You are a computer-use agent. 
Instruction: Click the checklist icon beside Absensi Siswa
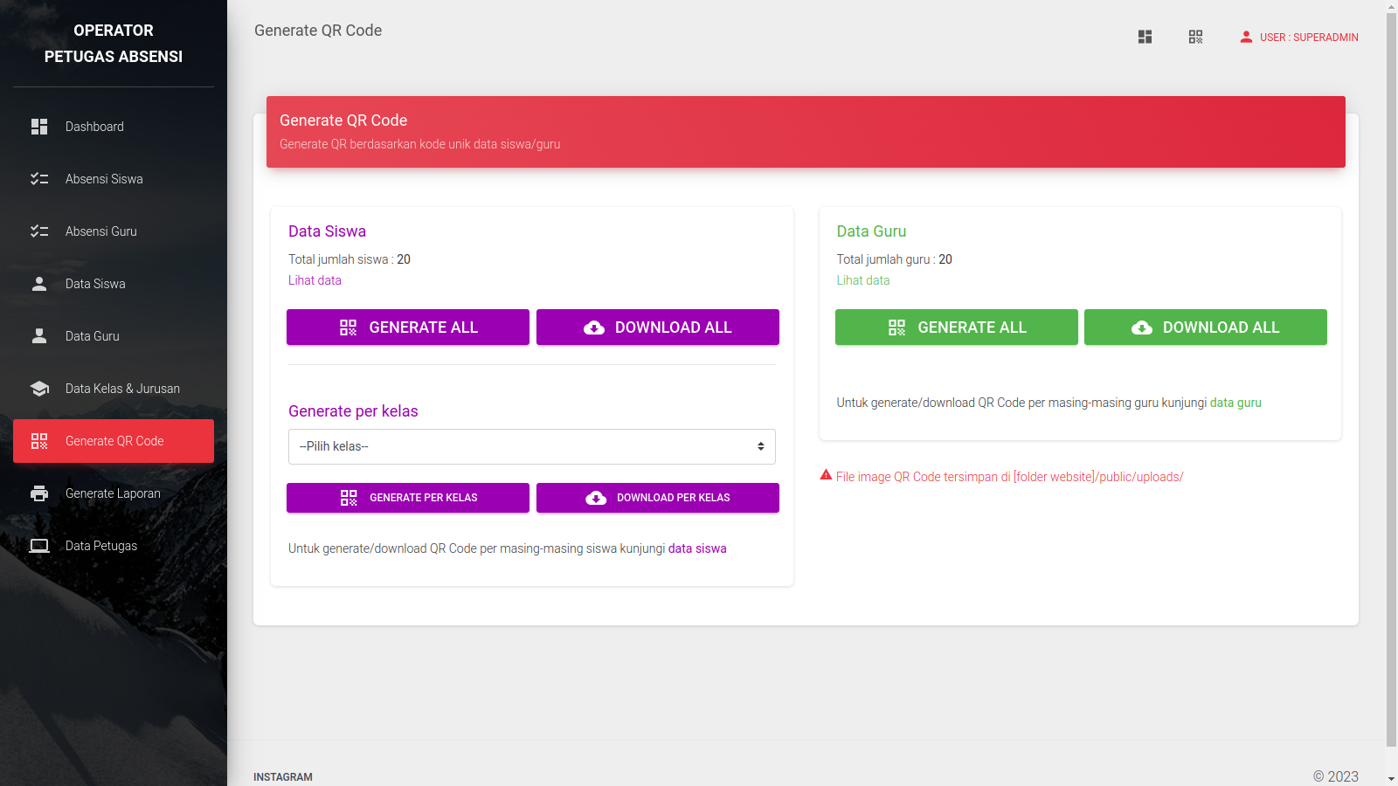[x=39, y=179]
